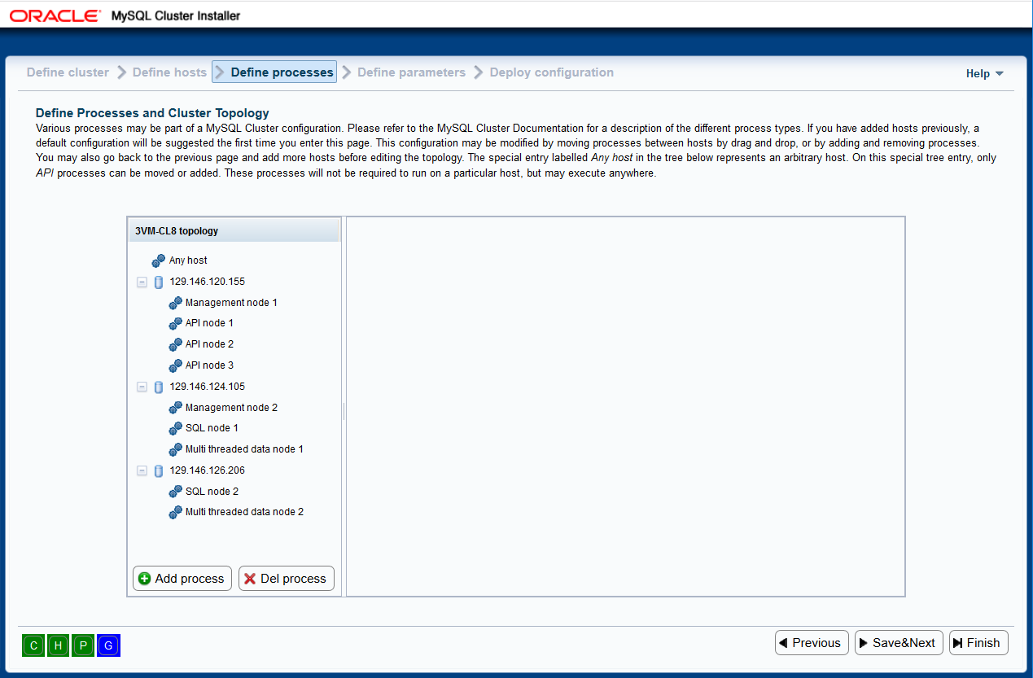Screen dimensions: 1033x678
Task: Click the API node 1 gear icon
Action: coord(175,323)
